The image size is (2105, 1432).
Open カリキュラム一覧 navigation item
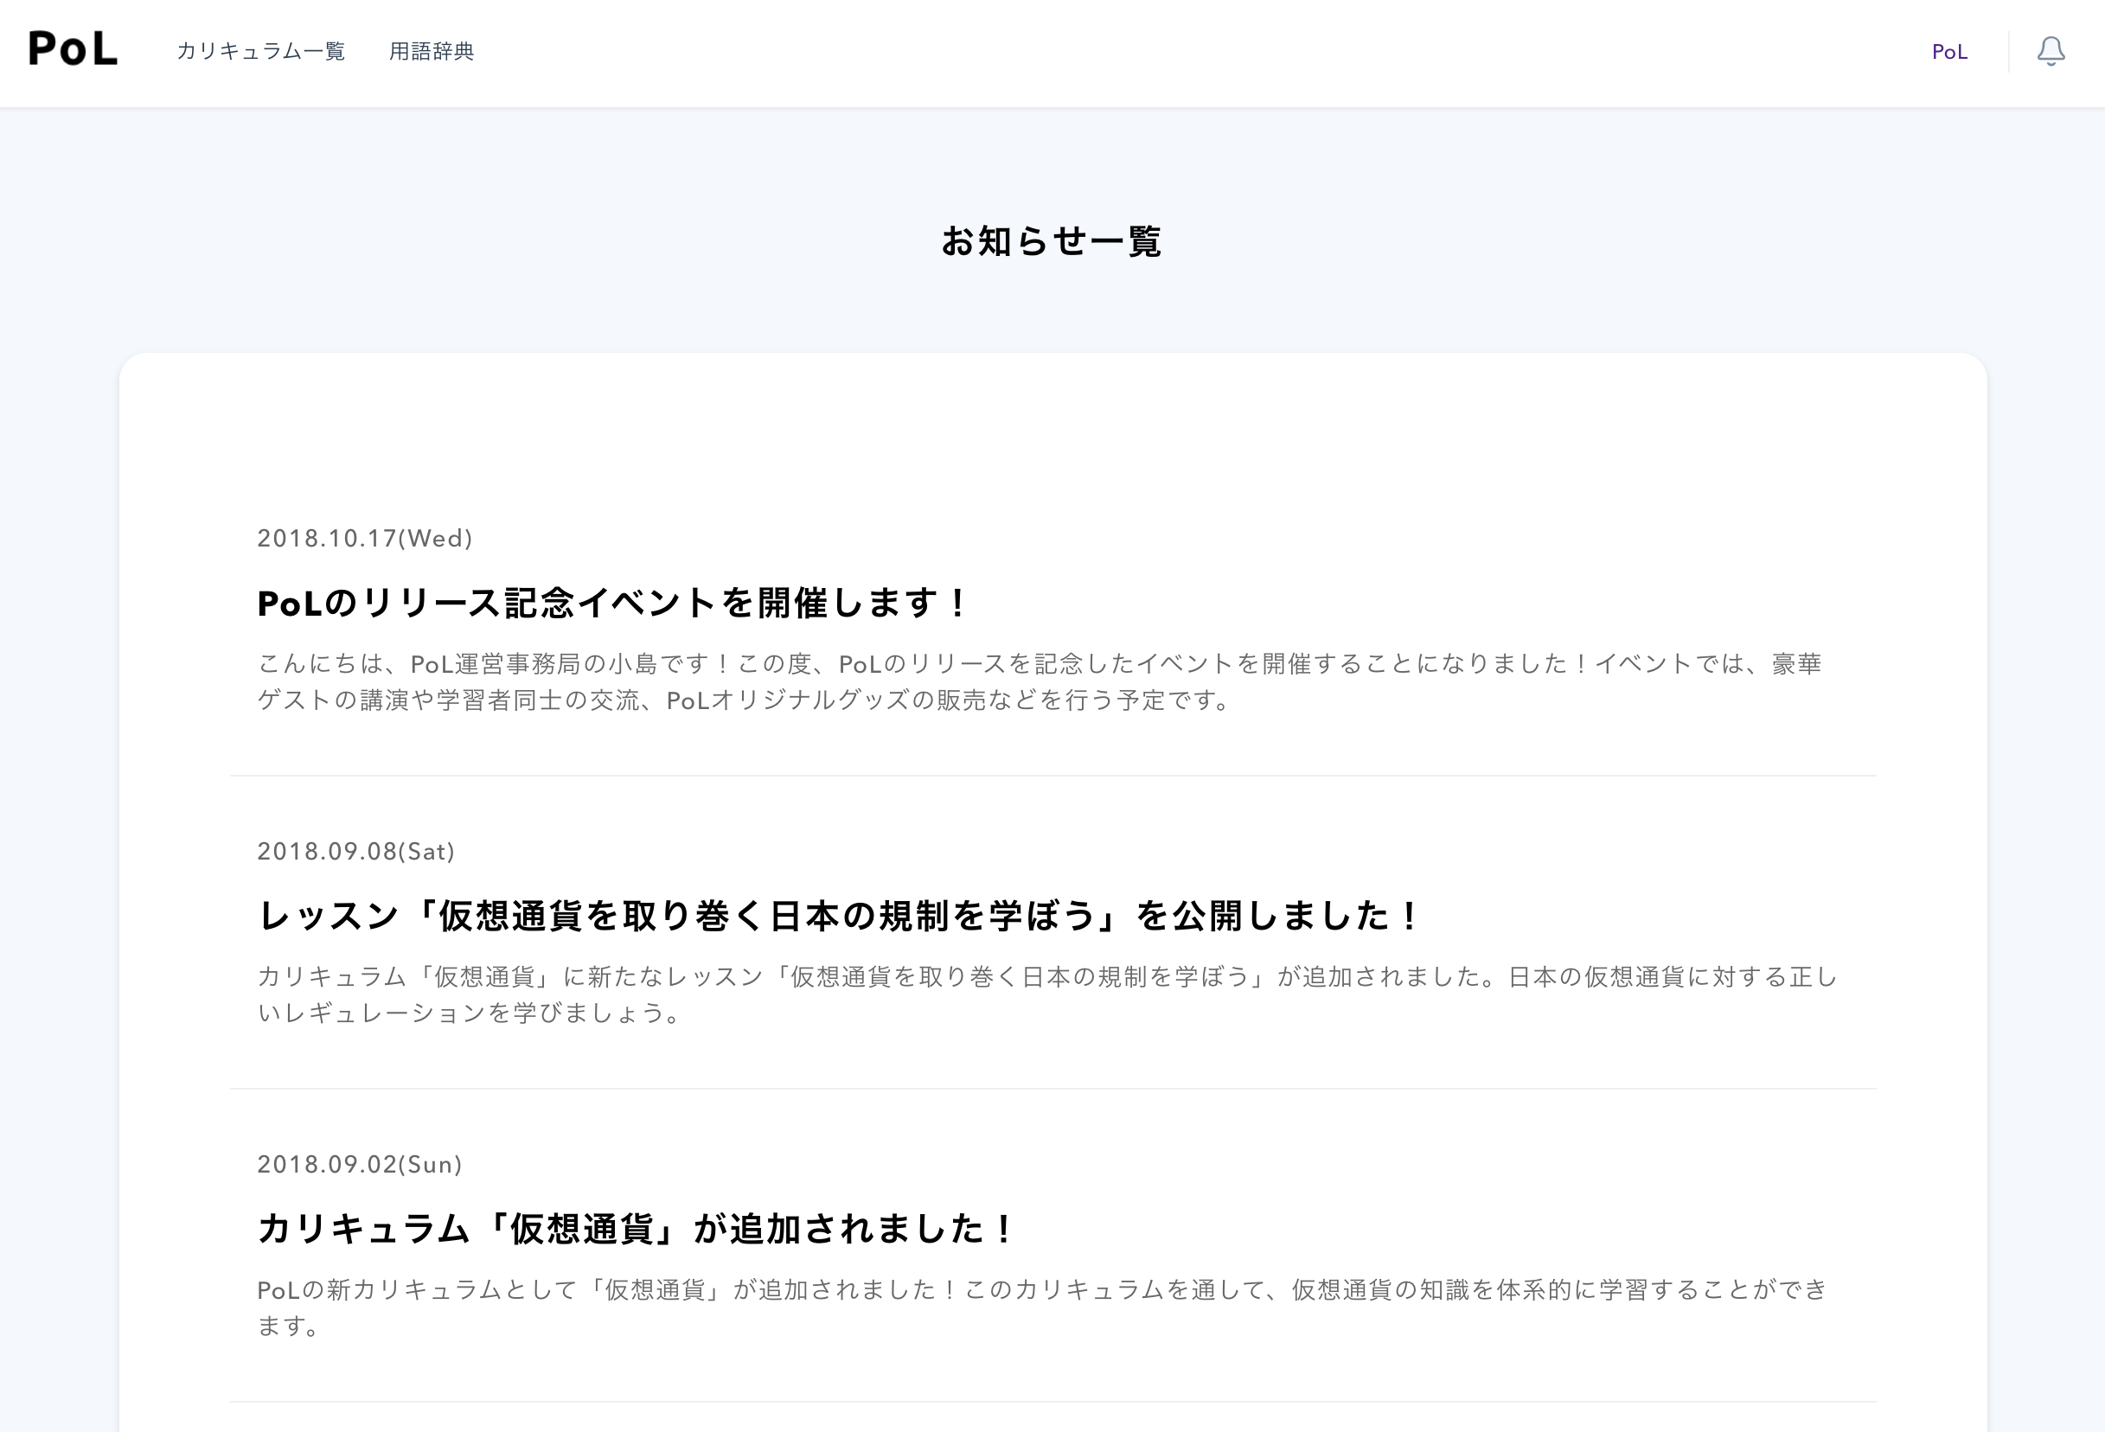[261, 52]
